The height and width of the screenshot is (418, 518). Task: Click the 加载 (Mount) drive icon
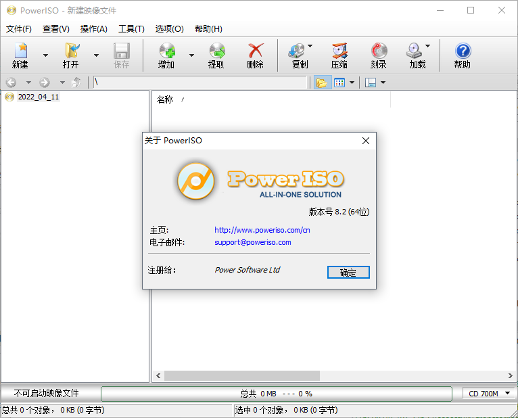[414, 51]
